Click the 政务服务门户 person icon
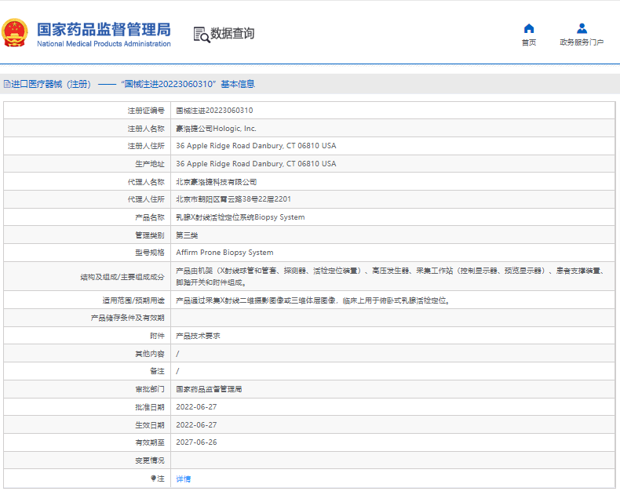Screen dimensions: 620x495 (582, 29)
